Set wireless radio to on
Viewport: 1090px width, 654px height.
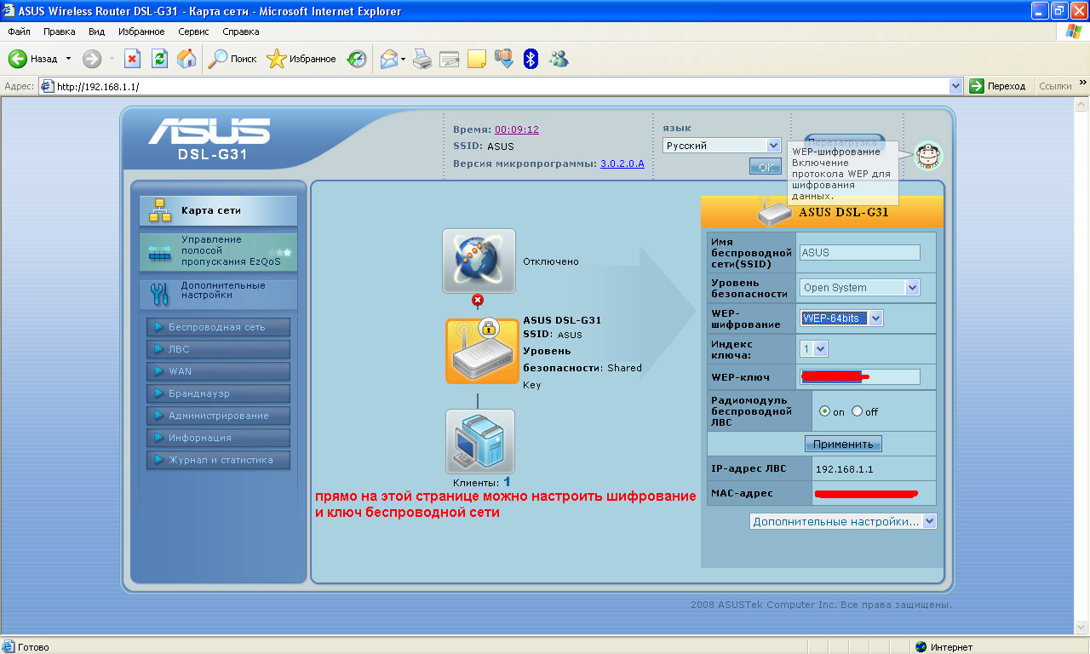[824, 411]
